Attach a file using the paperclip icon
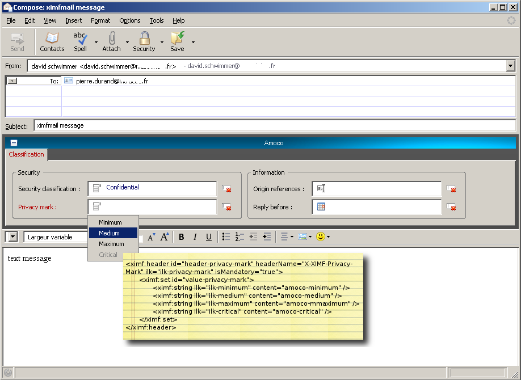 111,41
